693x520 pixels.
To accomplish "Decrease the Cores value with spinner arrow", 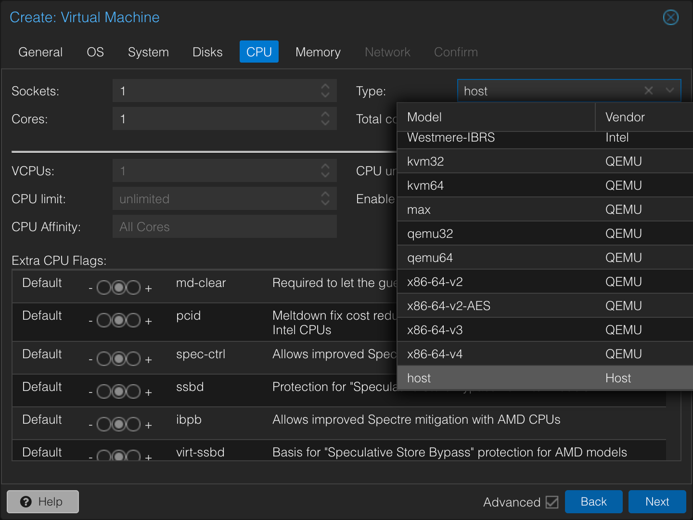I will click(x=325, y=123).
